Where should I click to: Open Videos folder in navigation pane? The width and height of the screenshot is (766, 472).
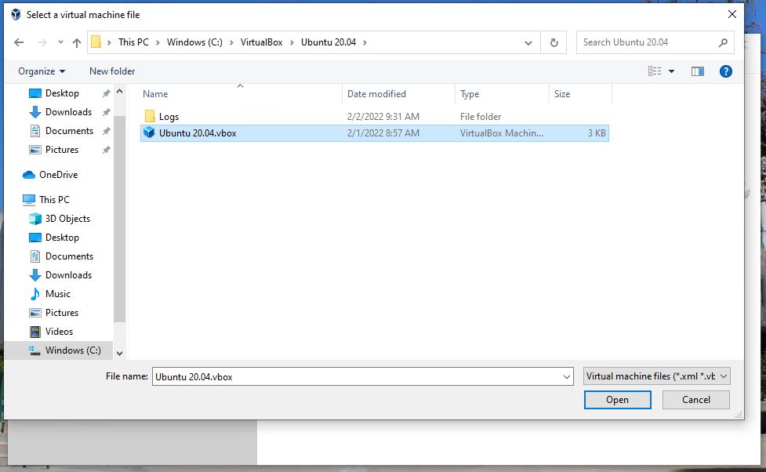(59, 332)
